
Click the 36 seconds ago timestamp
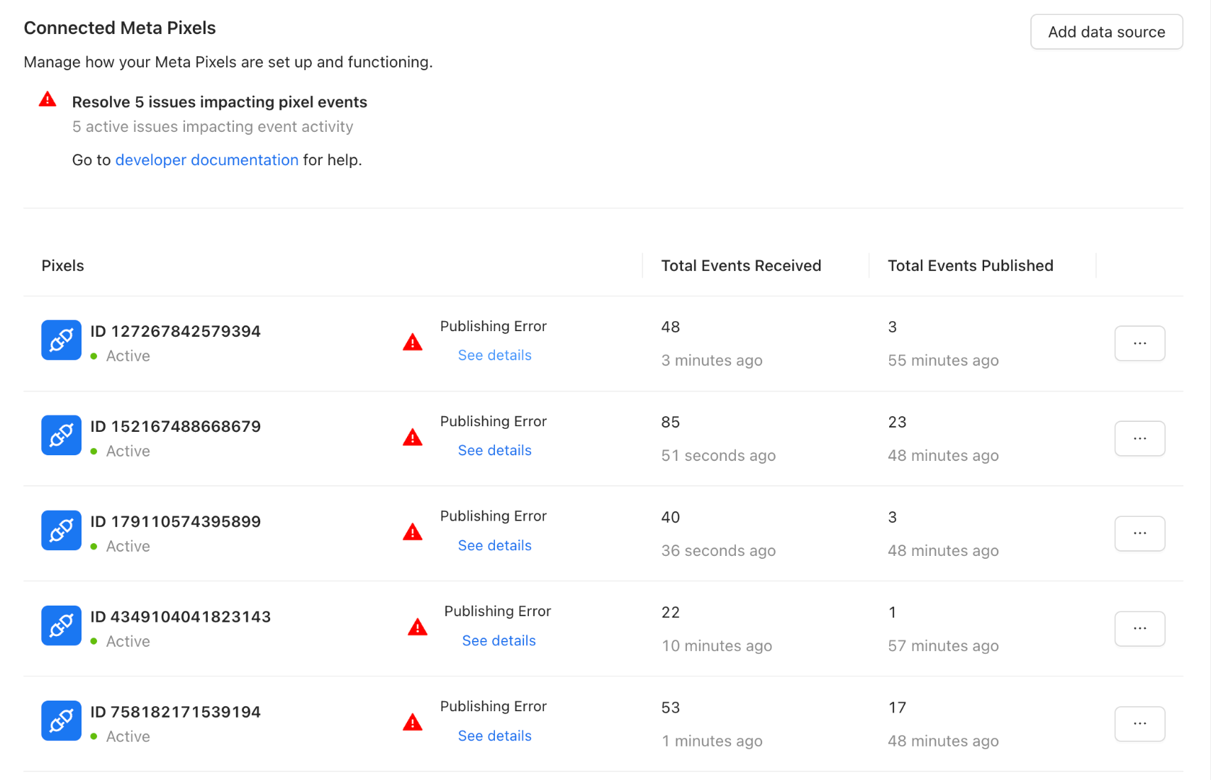point(718,551)
